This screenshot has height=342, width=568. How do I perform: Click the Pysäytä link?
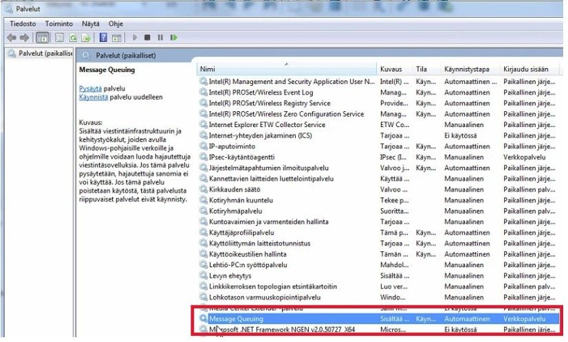point(90,89)
